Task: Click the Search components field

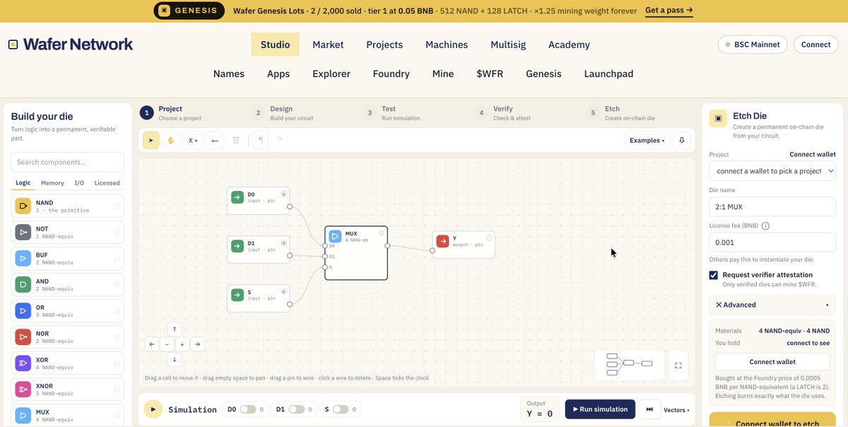Action: pos(68,162)
